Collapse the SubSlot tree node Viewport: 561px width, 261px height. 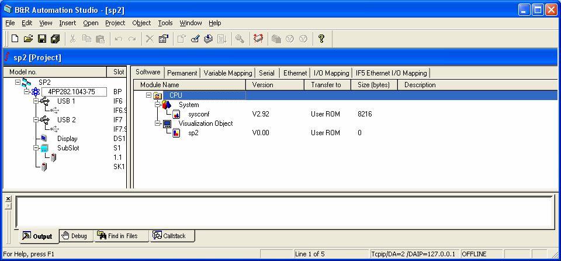point(36,147)
